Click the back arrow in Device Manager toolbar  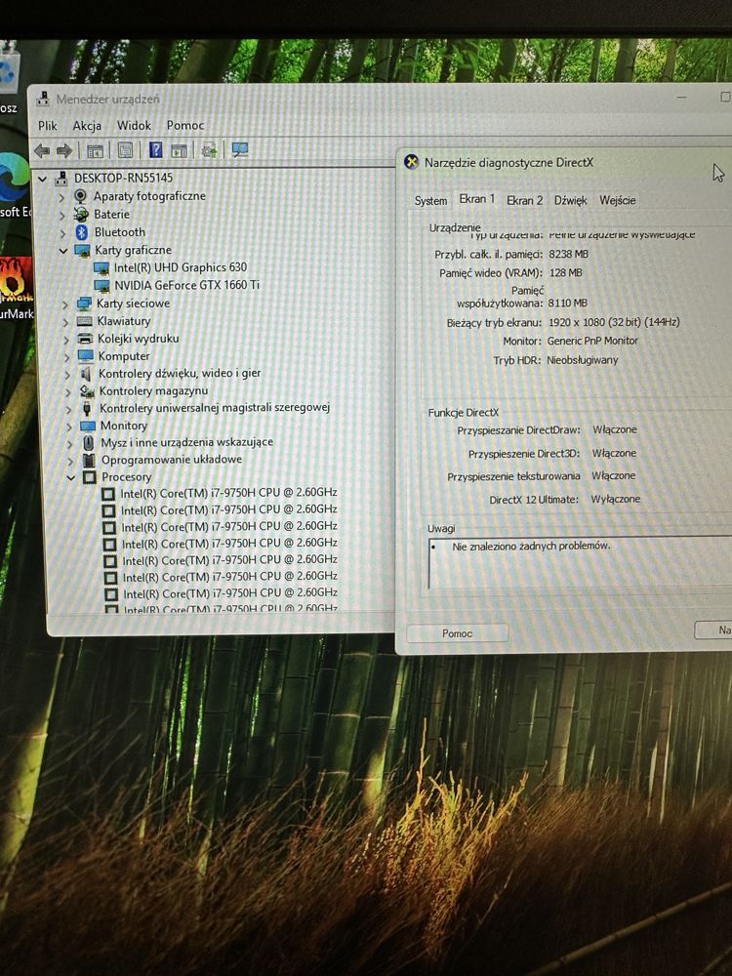tap(42, 150)
